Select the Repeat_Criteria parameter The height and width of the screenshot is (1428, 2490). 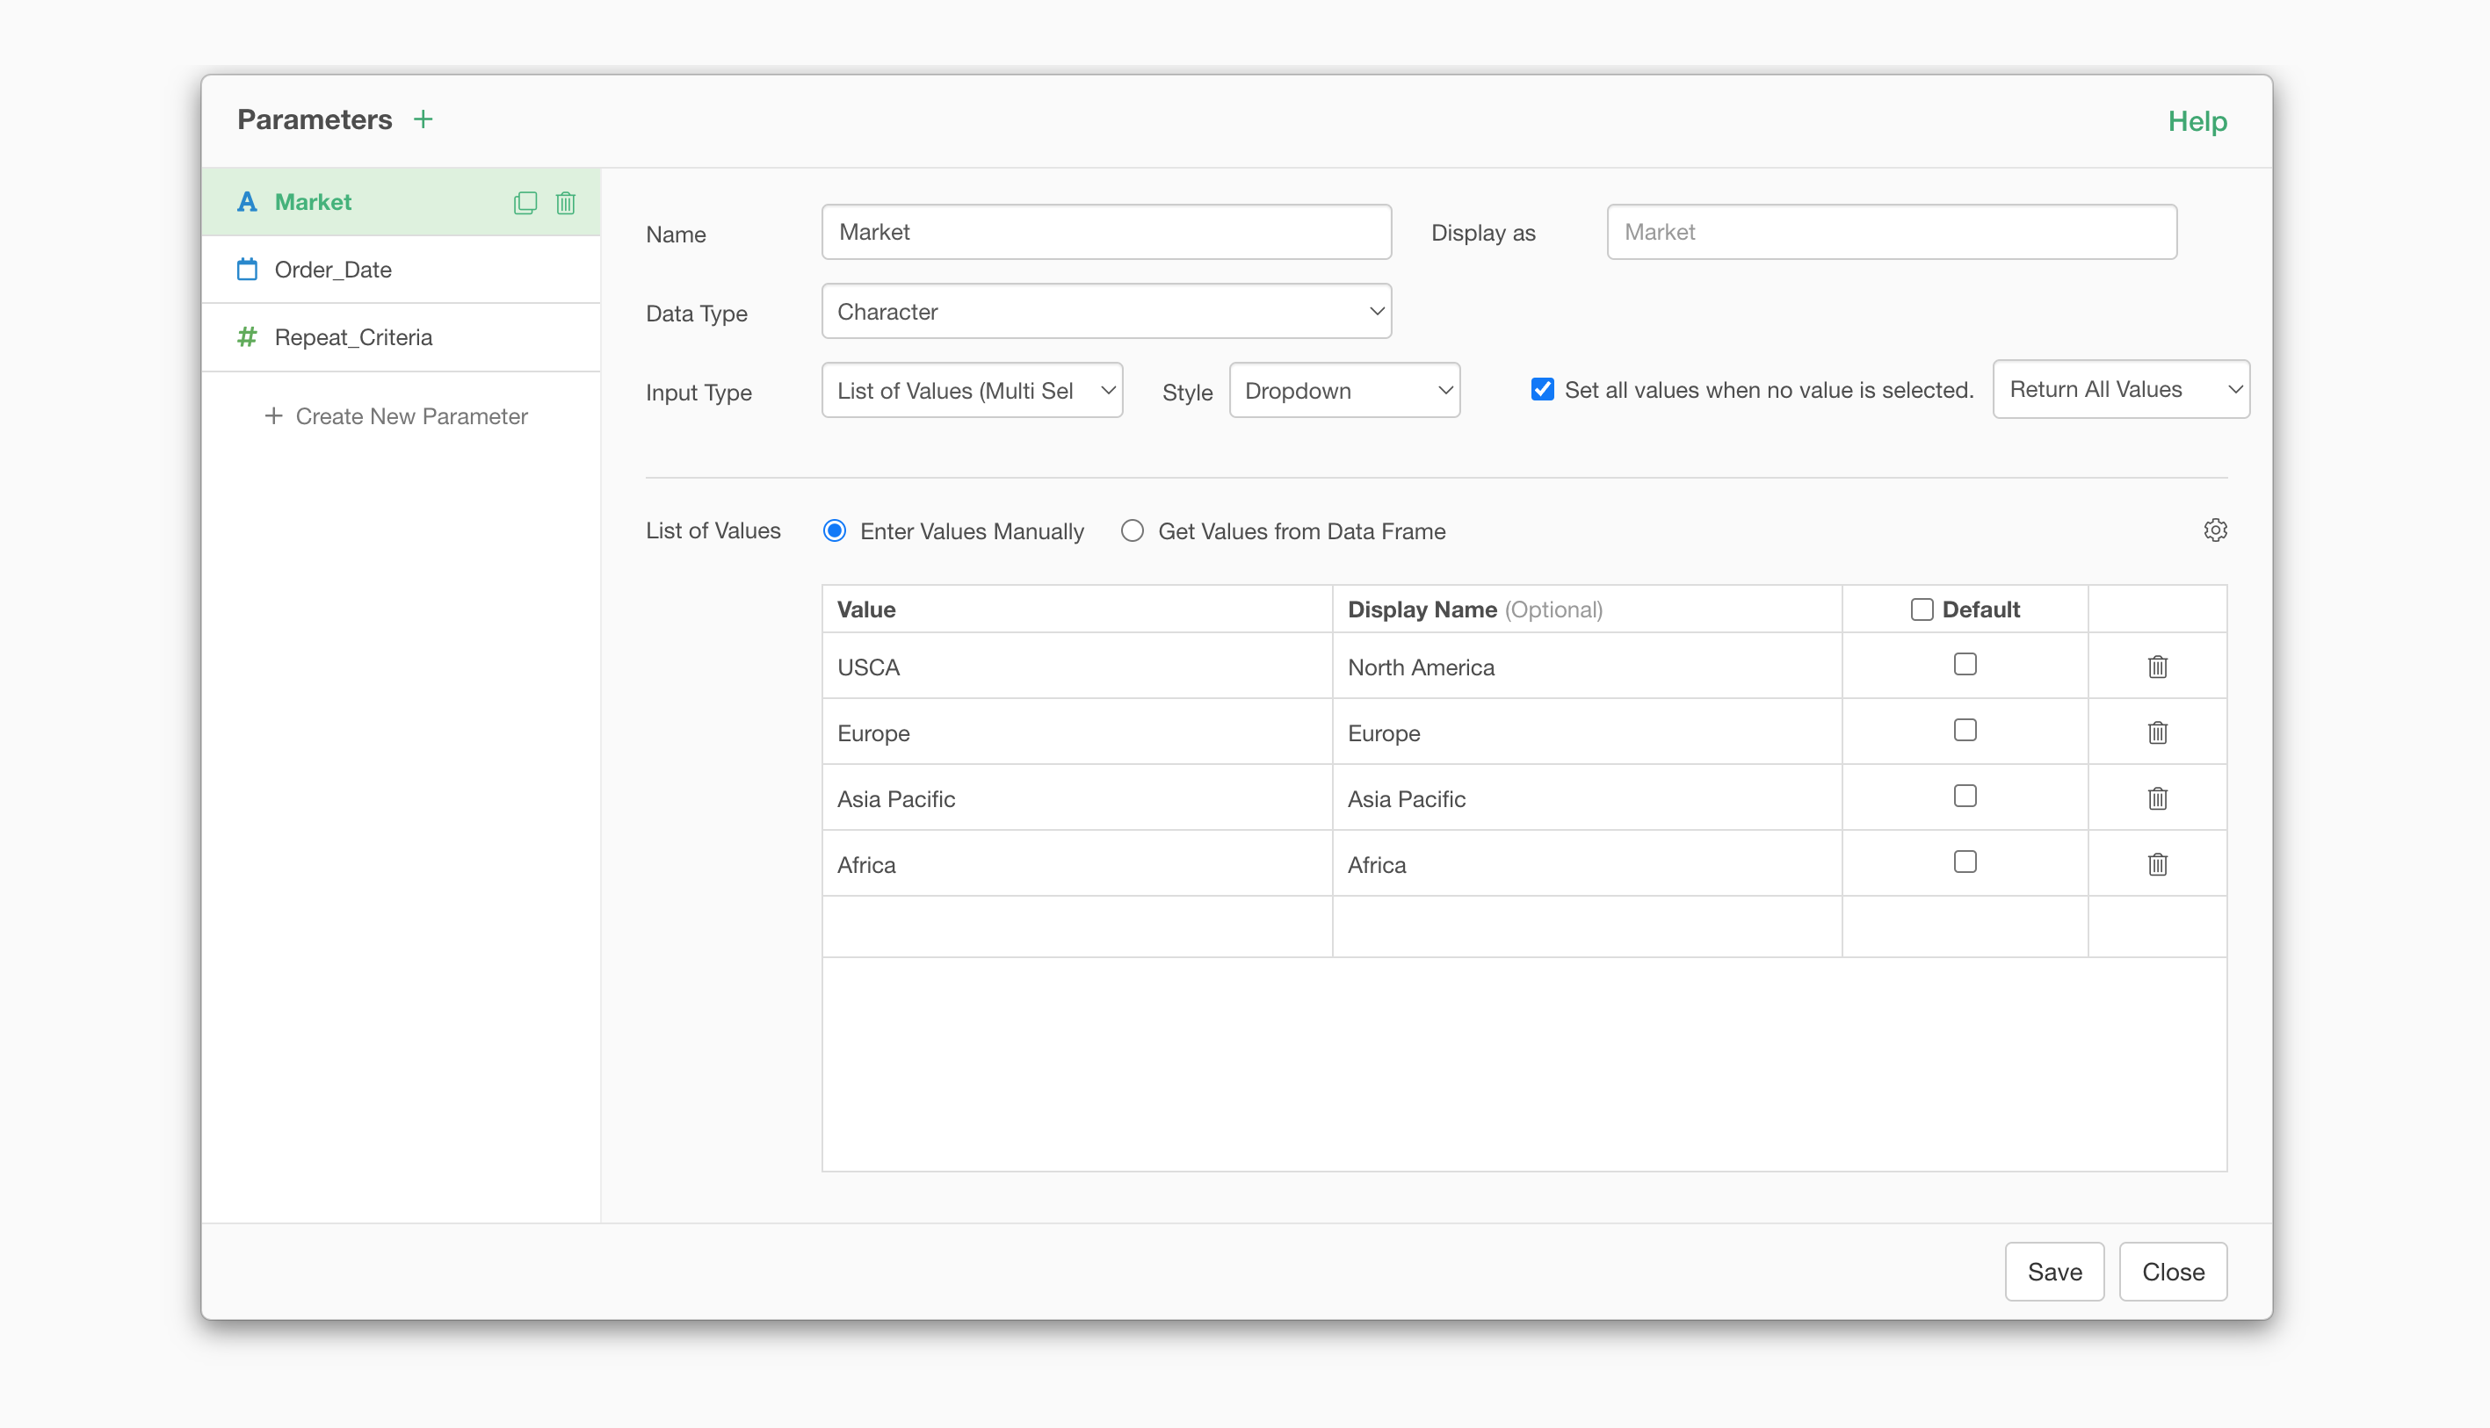(x=353, y=337)
